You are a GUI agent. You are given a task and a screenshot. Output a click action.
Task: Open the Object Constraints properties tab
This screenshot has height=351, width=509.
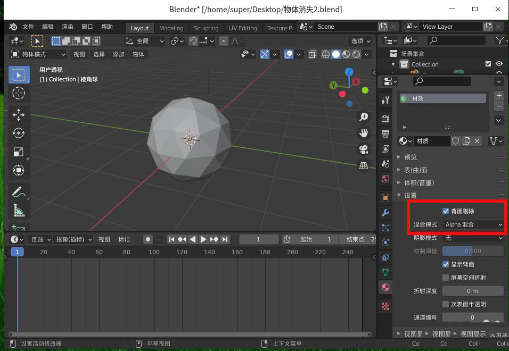385,257
